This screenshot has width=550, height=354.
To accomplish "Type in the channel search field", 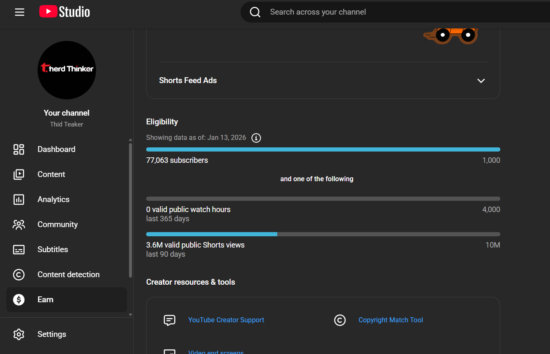I will coord(376,12).
